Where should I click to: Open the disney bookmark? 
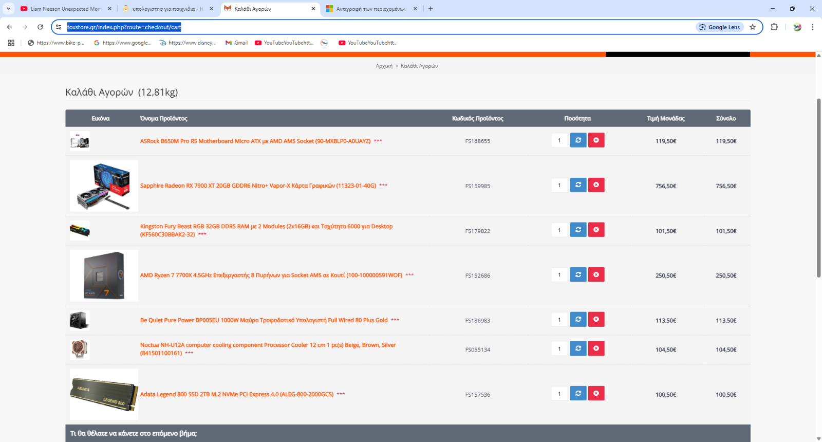pos(188,43)
